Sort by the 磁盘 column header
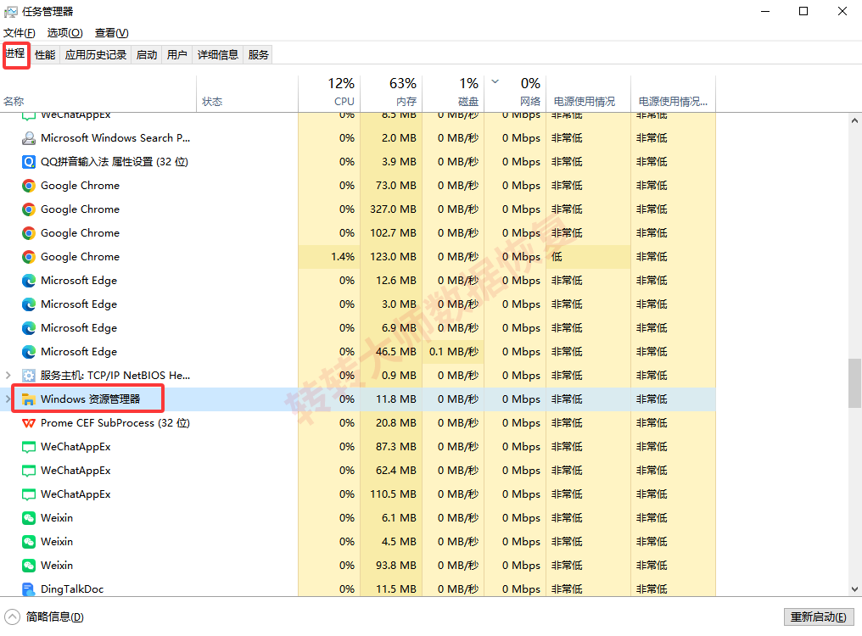The width and height of the screenshot is (862, 636). [x=453, y=93]
